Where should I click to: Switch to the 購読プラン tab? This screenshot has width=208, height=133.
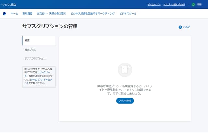tap(31, 50)
